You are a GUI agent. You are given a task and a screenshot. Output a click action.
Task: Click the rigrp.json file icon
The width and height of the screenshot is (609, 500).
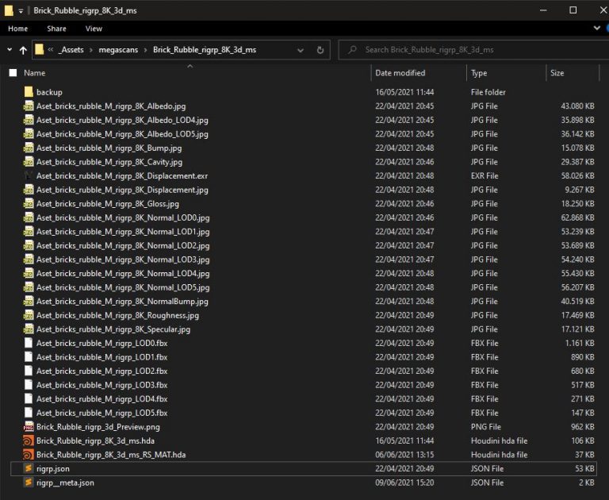[x=29, y=469]
